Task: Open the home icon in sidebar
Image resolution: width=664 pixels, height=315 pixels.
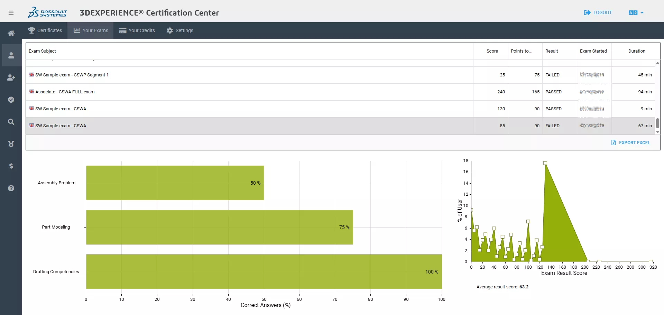Action: [11, 33]
